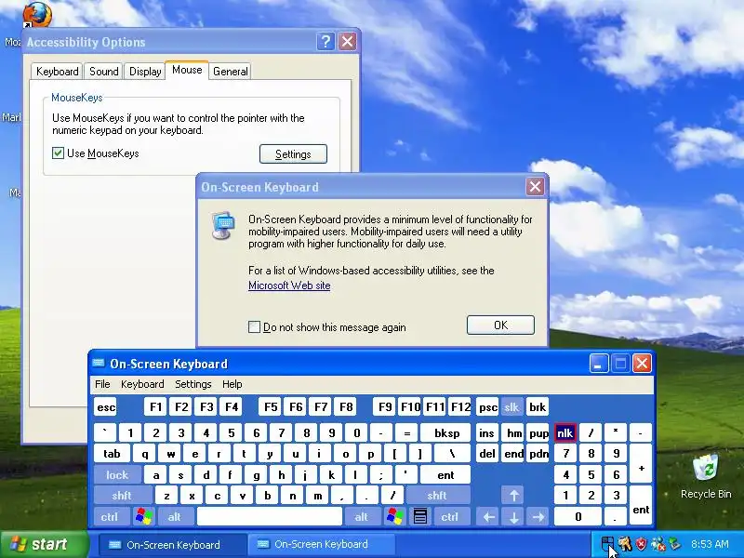744x558 pixels.
Task: Open the Recycle Bin on desktop
Action: pyautogui.click(x=706, y=476)
